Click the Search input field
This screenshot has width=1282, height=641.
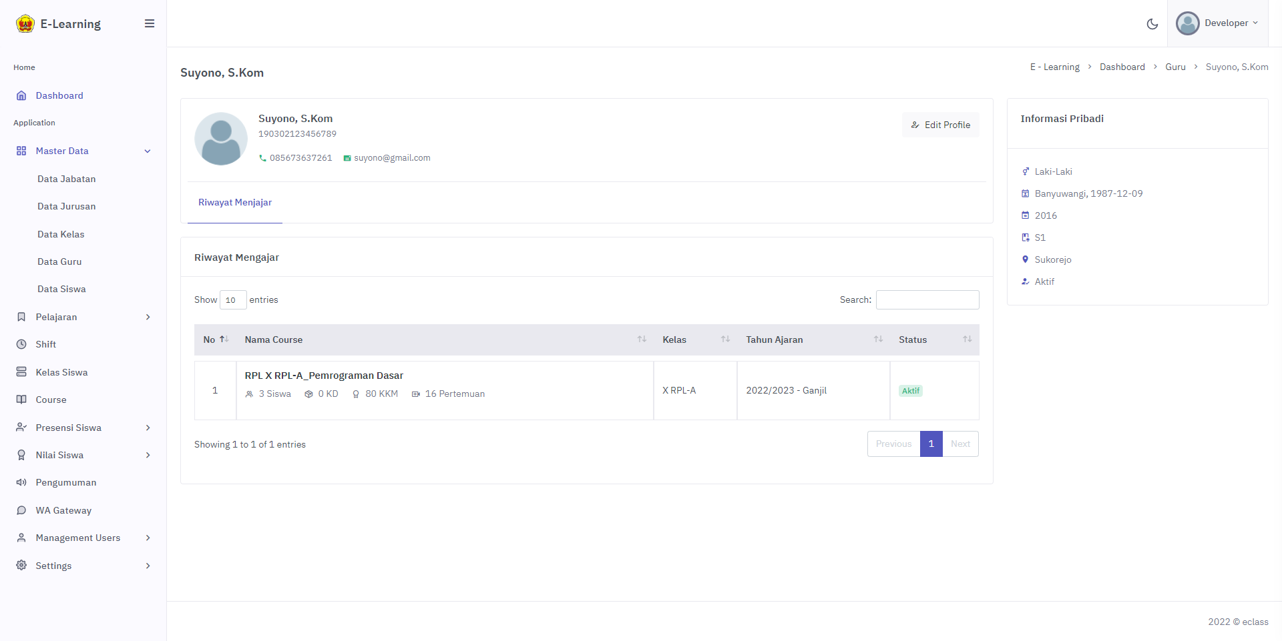(927, 300)
